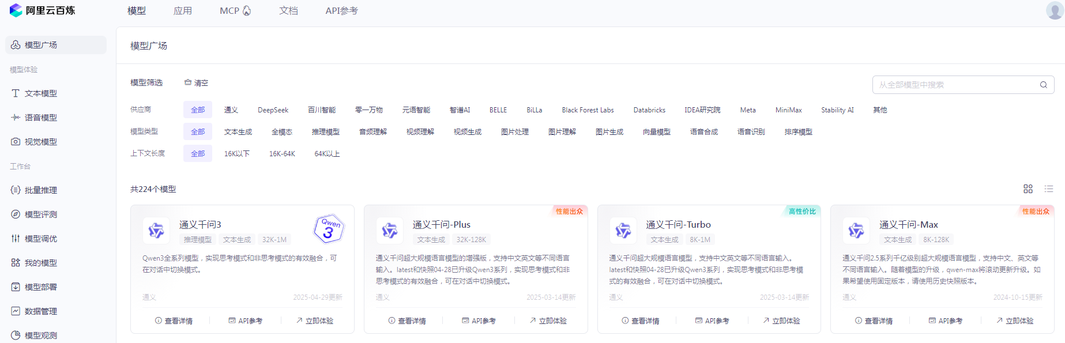1065x343 pixels.
Task: Choose 64K以上 context length filter
Action: coord(327,154)
